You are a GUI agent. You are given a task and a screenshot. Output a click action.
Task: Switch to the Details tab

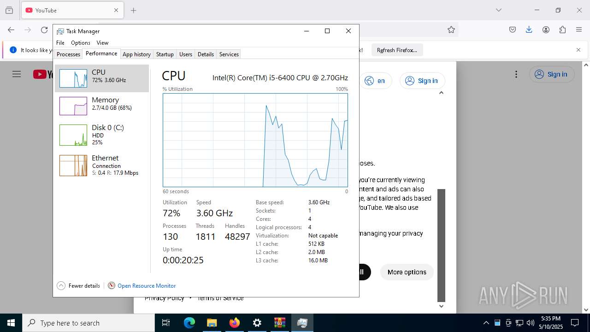tap(206, 54)
